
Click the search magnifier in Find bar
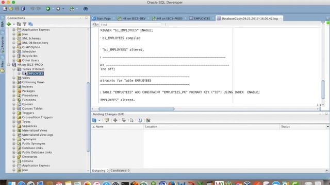click(x=95, y=24)
